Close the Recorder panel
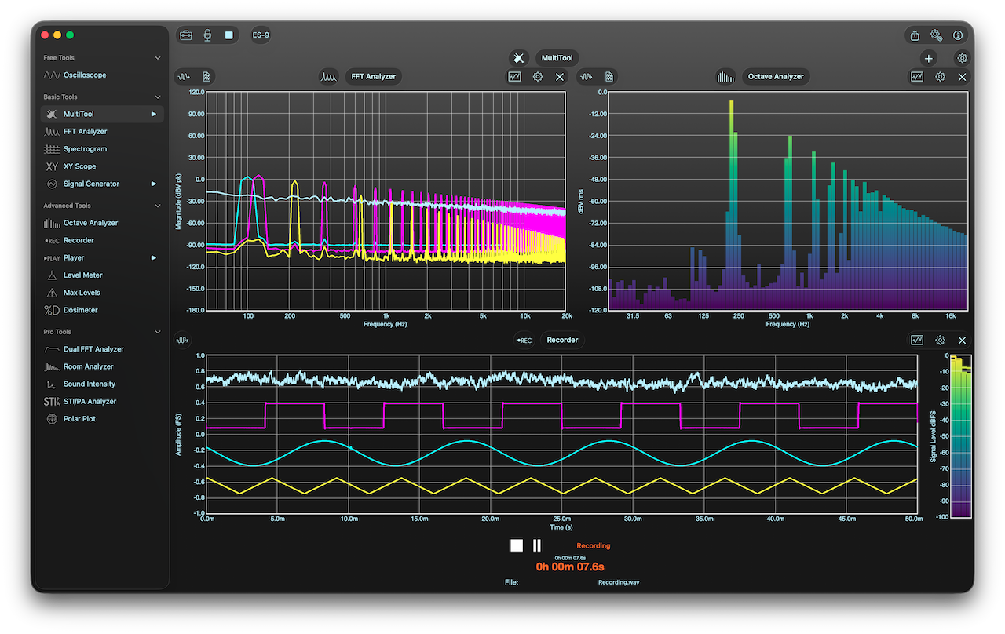This screenshot has width=1005, height=634. pyautogui.click(x=962, y=341)
